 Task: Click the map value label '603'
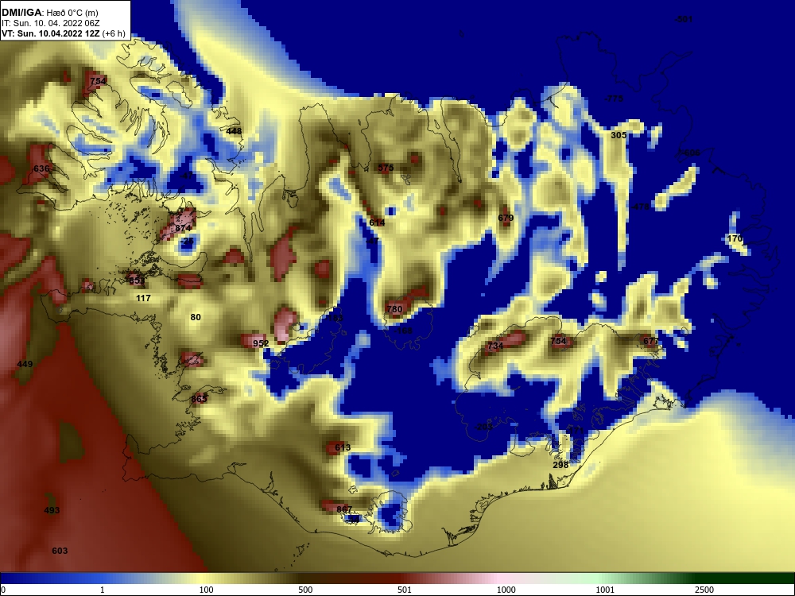tap(60, 551)
